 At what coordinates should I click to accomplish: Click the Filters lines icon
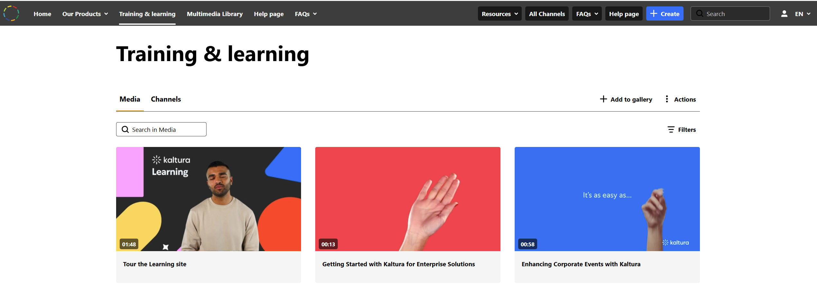click(671, 130)
